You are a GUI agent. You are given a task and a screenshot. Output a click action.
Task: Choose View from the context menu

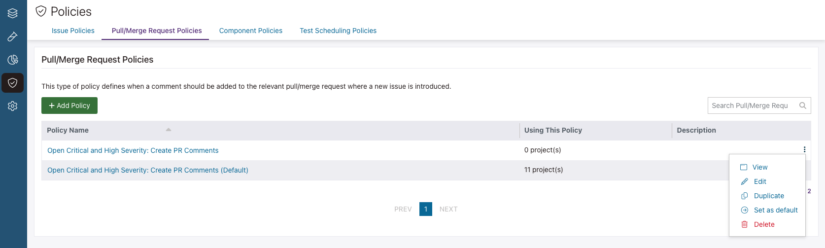click(x=759, y=167)
